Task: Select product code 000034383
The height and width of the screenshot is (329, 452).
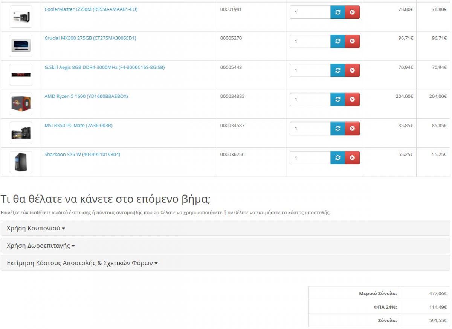Action: point(232,96)
